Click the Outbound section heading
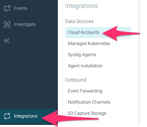147x127 pixels. coord(76,80)
